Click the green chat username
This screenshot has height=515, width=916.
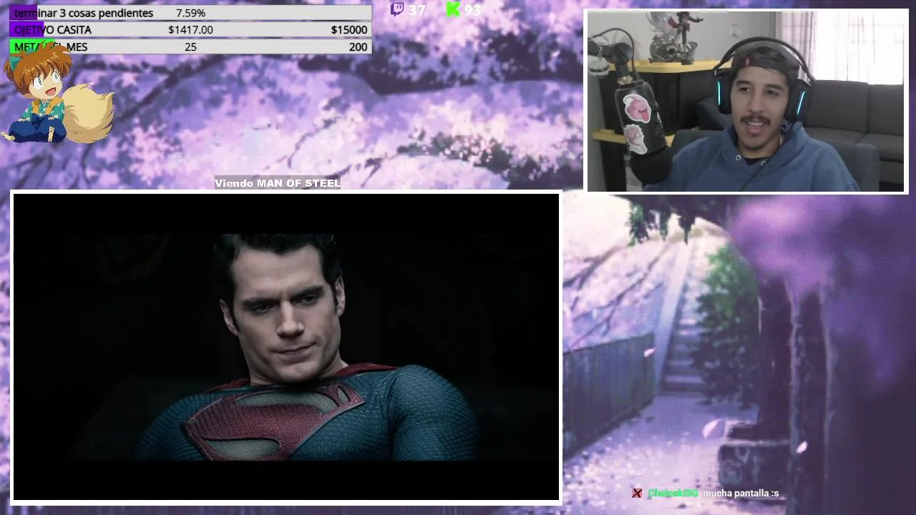[673, 494]
